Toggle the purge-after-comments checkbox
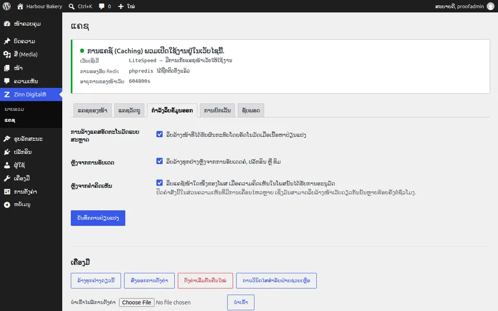The image size is (498, 311). tap(159, 183)
